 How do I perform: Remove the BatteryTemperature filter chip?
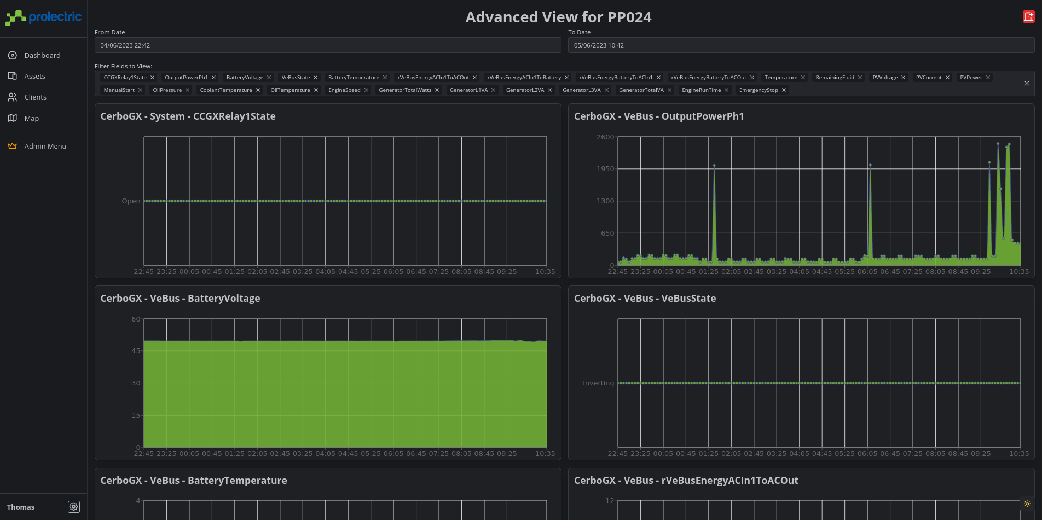(385, 78)
